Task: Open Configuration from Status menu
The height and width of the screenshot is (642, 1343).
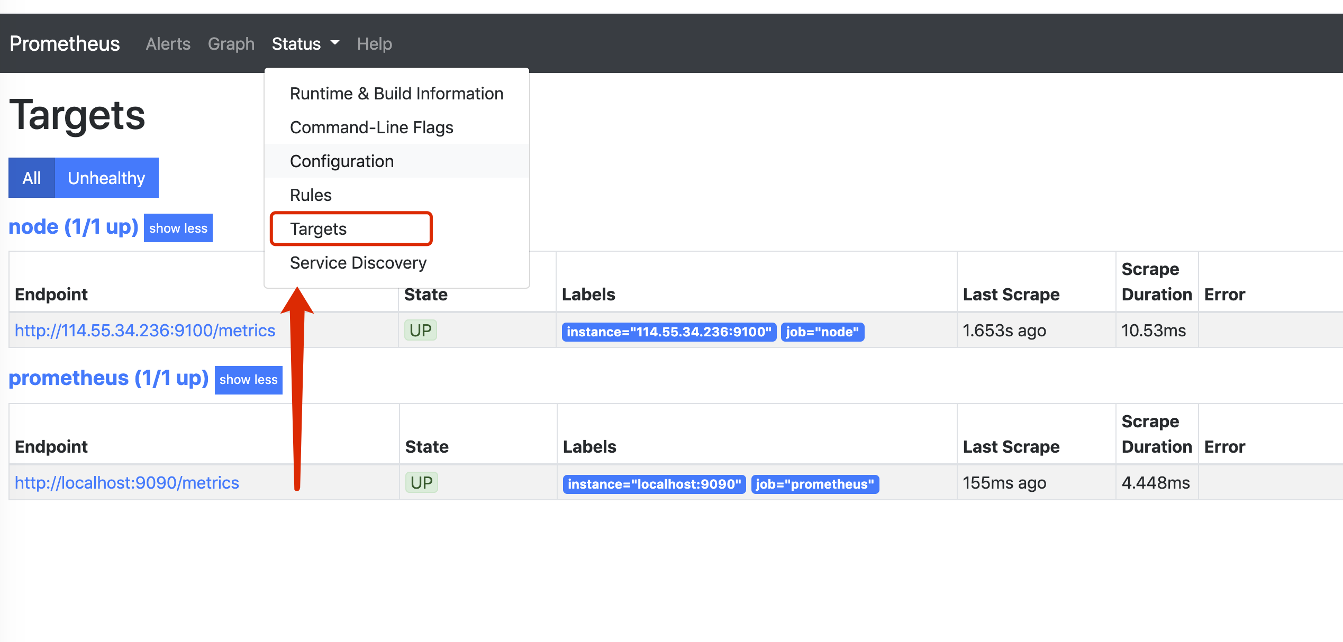Action: 342,161
